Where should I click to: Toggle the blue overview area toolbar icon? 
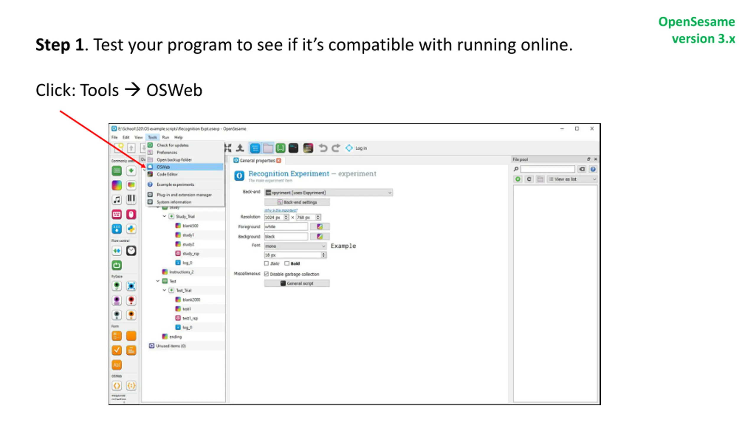[255, 148]
